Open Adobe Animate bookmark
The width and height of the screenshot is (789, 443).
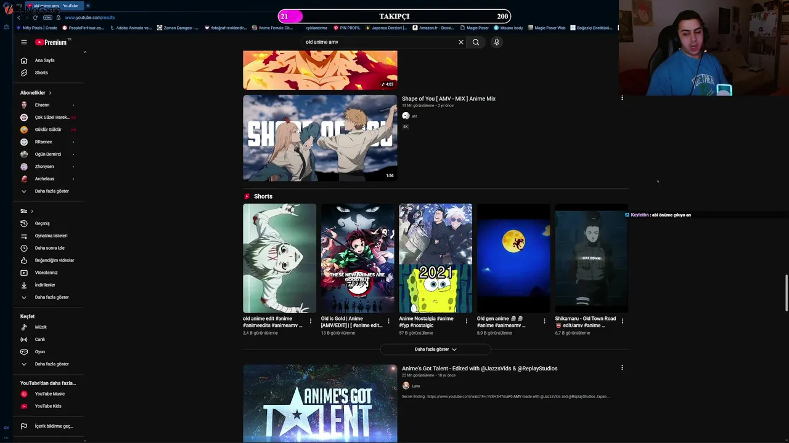[x=131, y=28]
